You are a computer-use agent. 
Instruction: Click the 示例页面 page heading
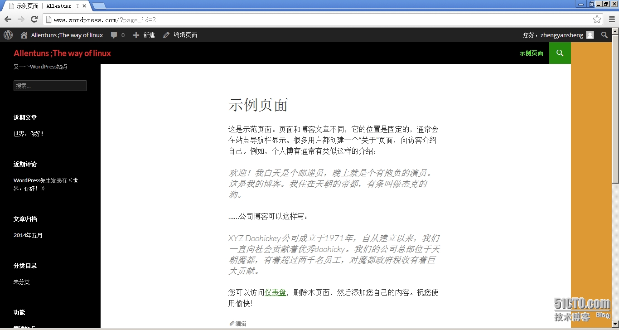(x=258, y=105)
